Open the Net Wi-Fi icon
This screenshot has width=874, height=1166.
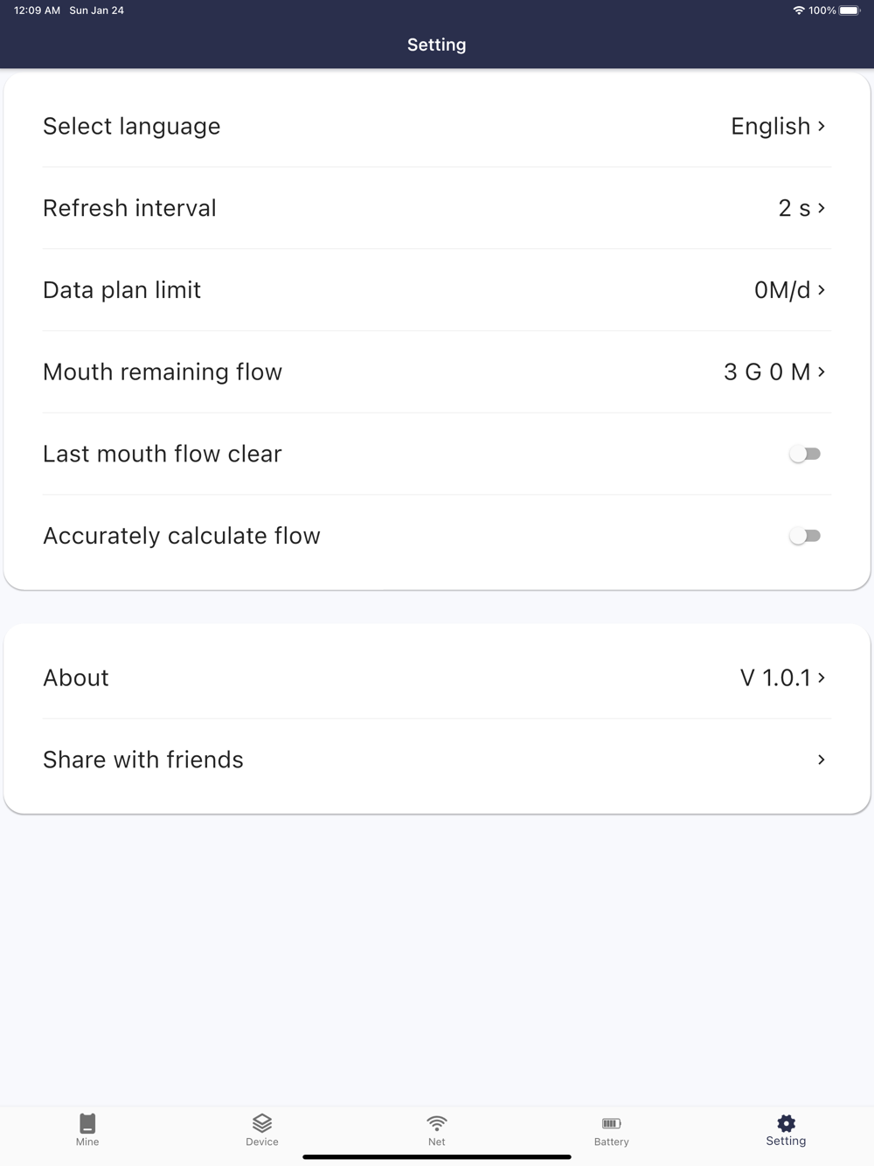[x=437, y=1122]
